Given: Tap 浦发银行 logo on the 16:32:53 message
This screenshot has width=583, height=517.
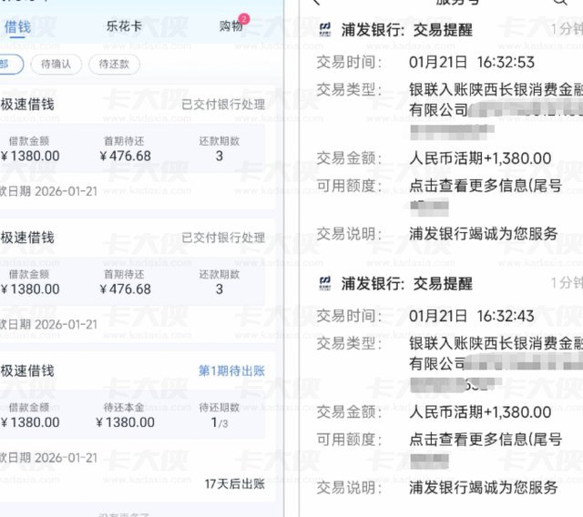Looking at the screenshot, I should pos(325,30).
